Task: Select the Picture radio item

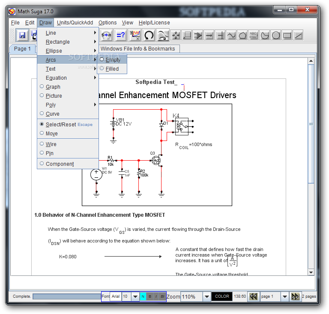Action: click(x=68, y=96)
